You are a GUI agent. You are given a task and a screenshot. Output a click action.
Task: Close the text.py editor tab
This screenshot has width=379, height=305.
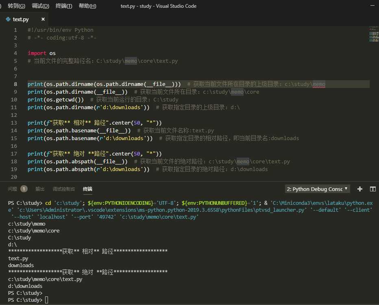43,19
